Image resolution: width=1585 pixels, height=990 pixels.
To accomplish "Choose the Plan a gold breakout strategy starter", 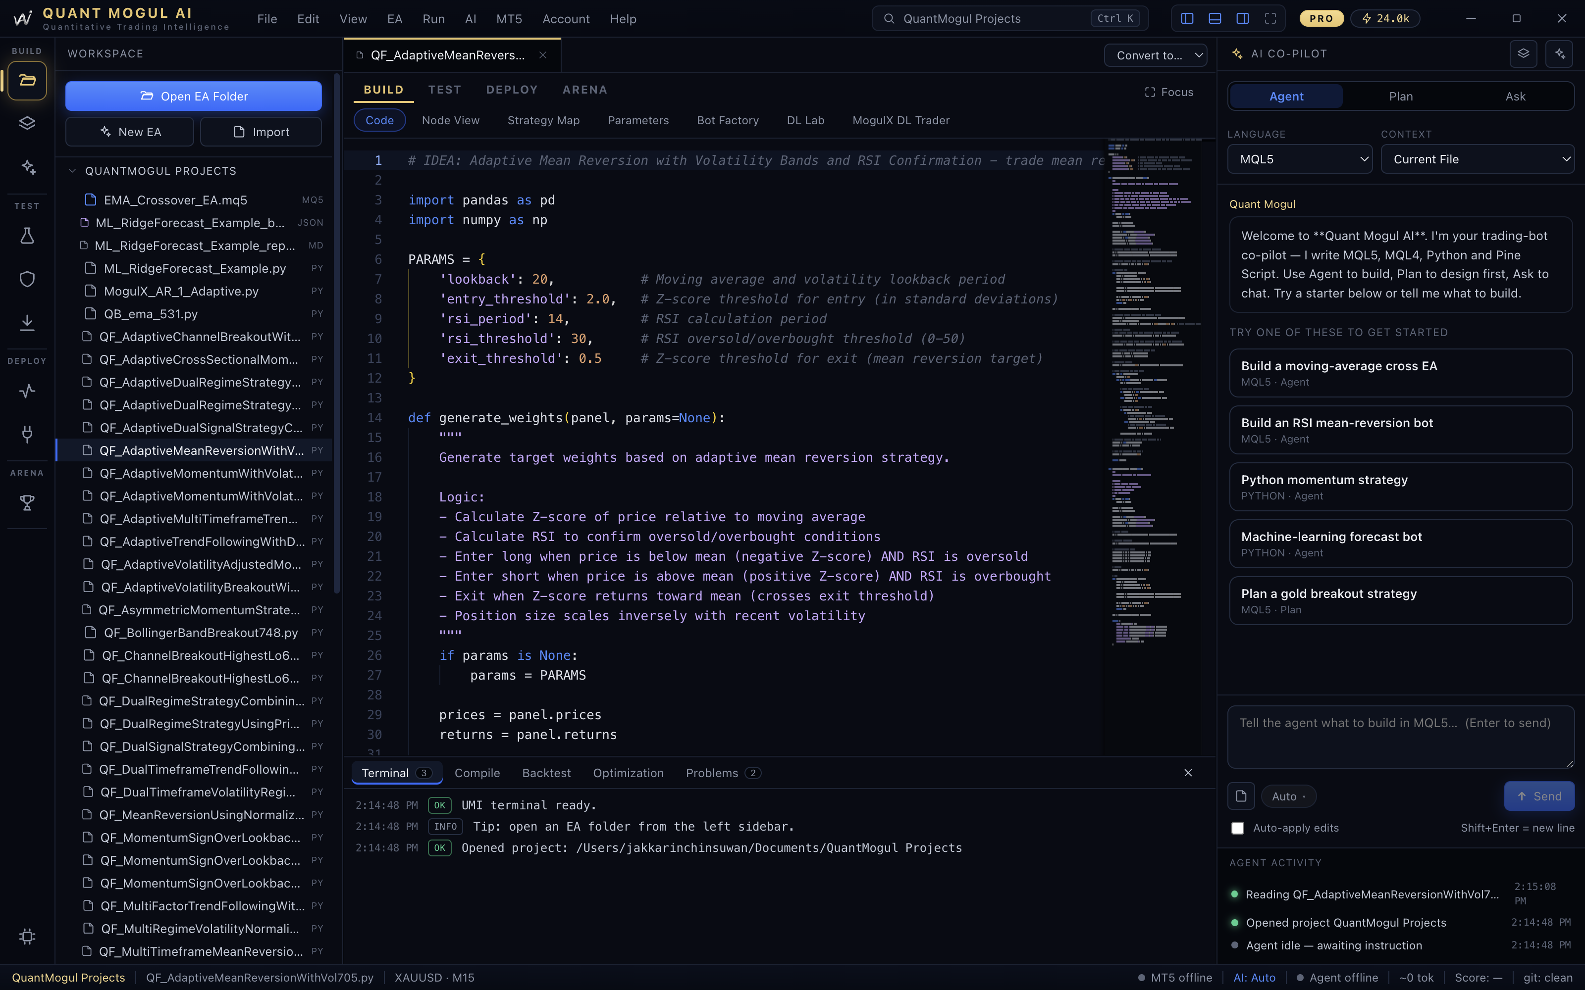I will coord(1401,600).
